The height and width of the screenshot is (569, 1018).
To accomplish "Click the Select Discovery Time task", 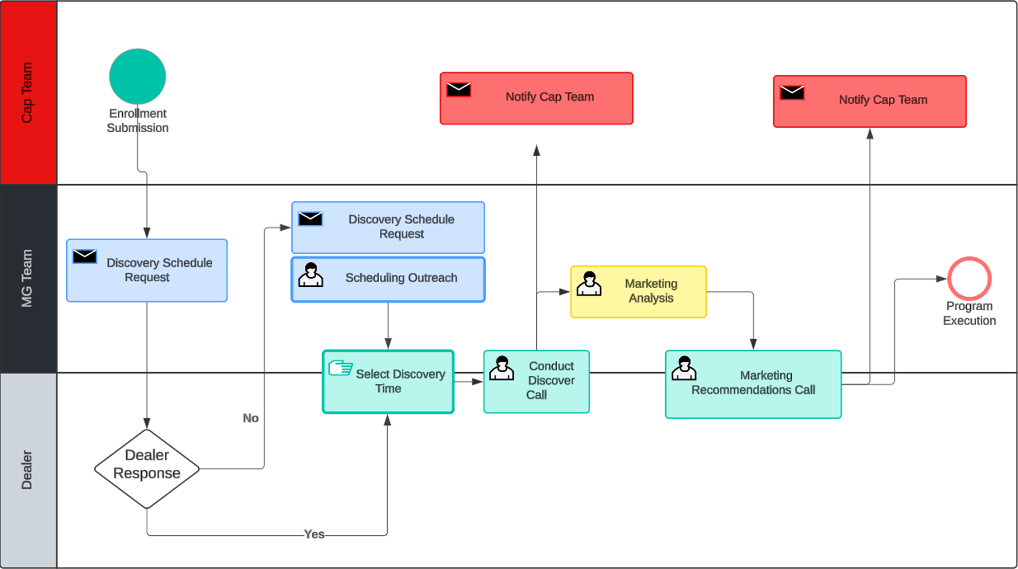I will (388, 382).
